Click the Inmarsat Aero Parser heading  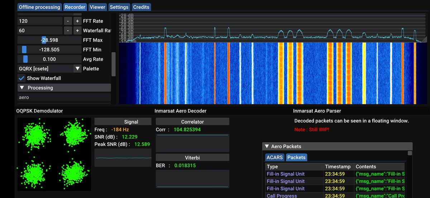pyautogui.click(x=317, y=111)
